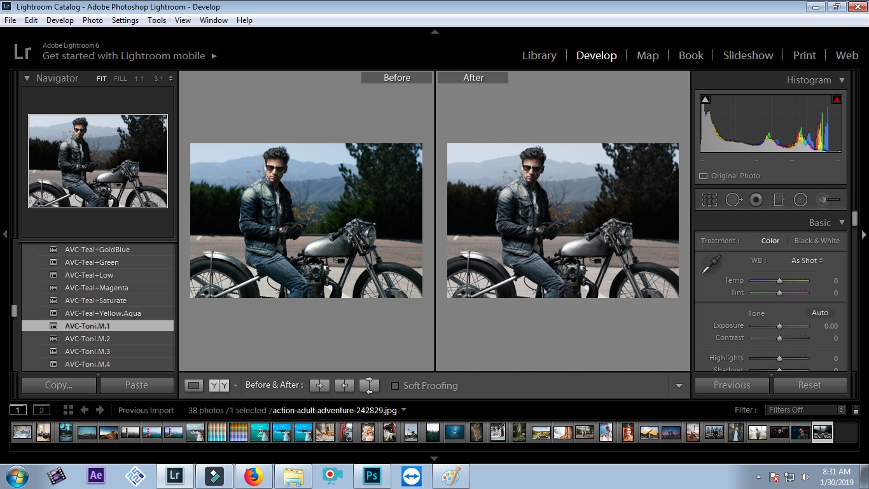Click the Temp slider

pos(779,281)
